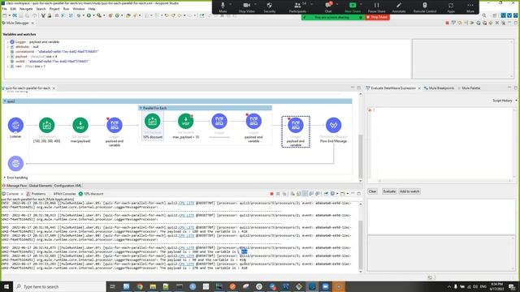Click the Windows Start button
Viewport: 520px width, 292px height.
tap(6, 286)
